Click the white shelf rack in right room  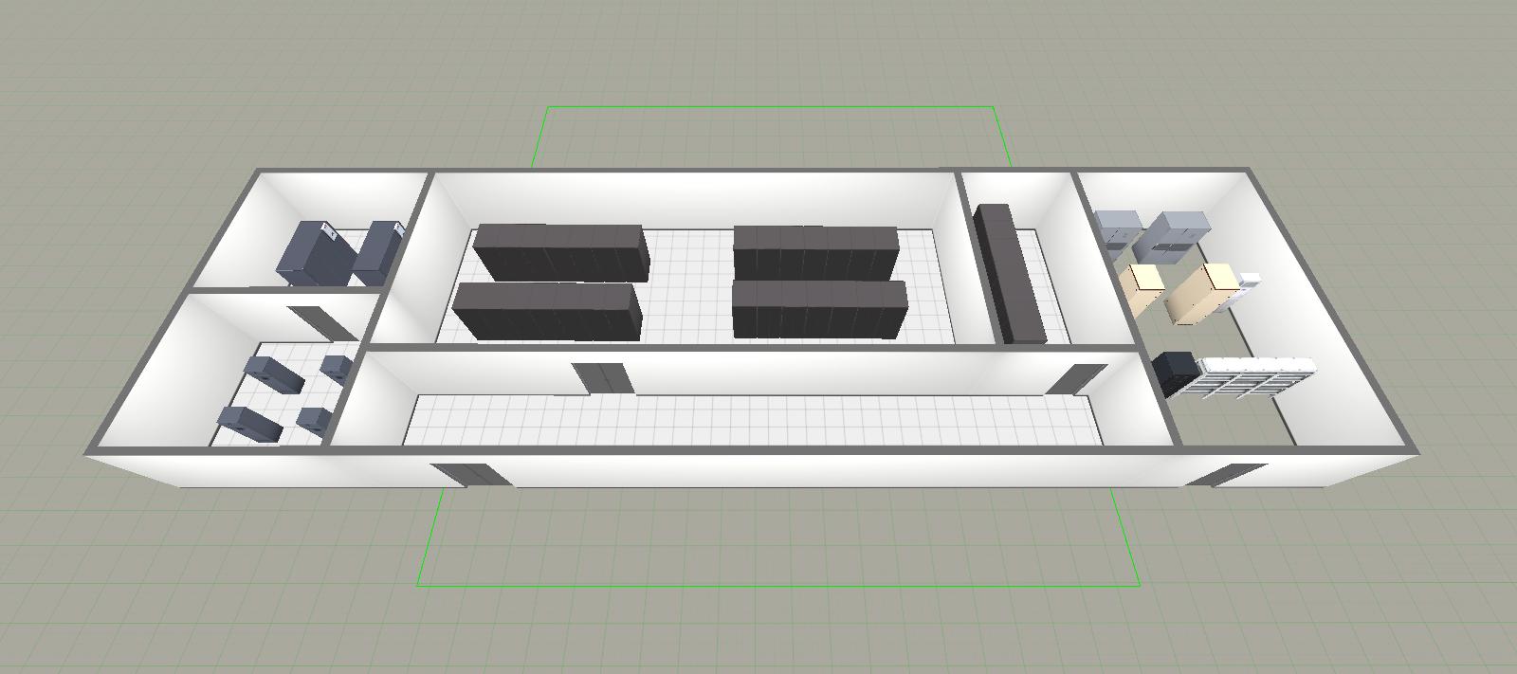[x=1255, y=377]
